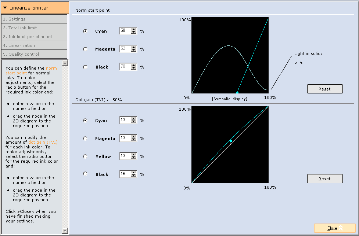This screenshot has height=236, width=359.
Task: Open step 4. Linearization
Action: [34, 45]
